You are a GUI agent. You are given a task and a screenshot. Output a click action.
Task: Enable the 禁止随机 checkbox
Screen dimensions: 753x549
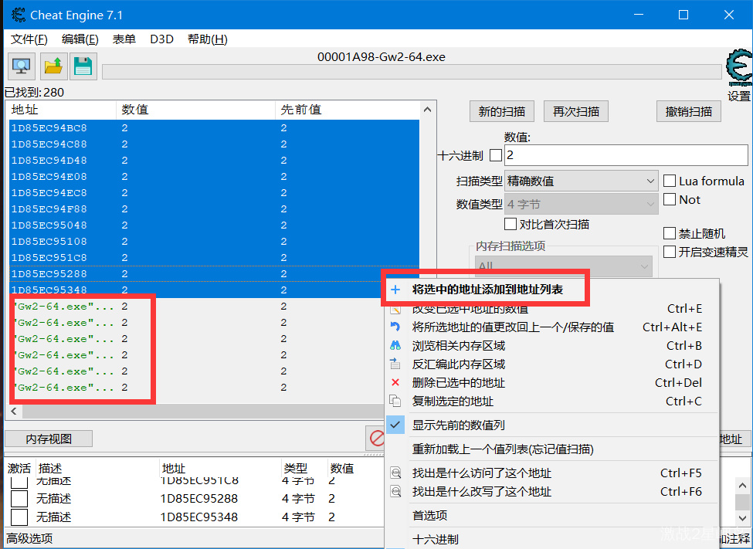[670, 233]
